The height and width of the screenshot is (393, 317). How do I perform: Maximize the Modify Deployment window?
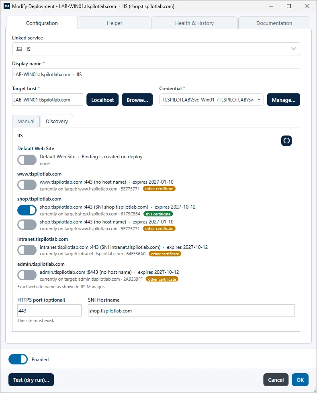click(x=289, y=6)
